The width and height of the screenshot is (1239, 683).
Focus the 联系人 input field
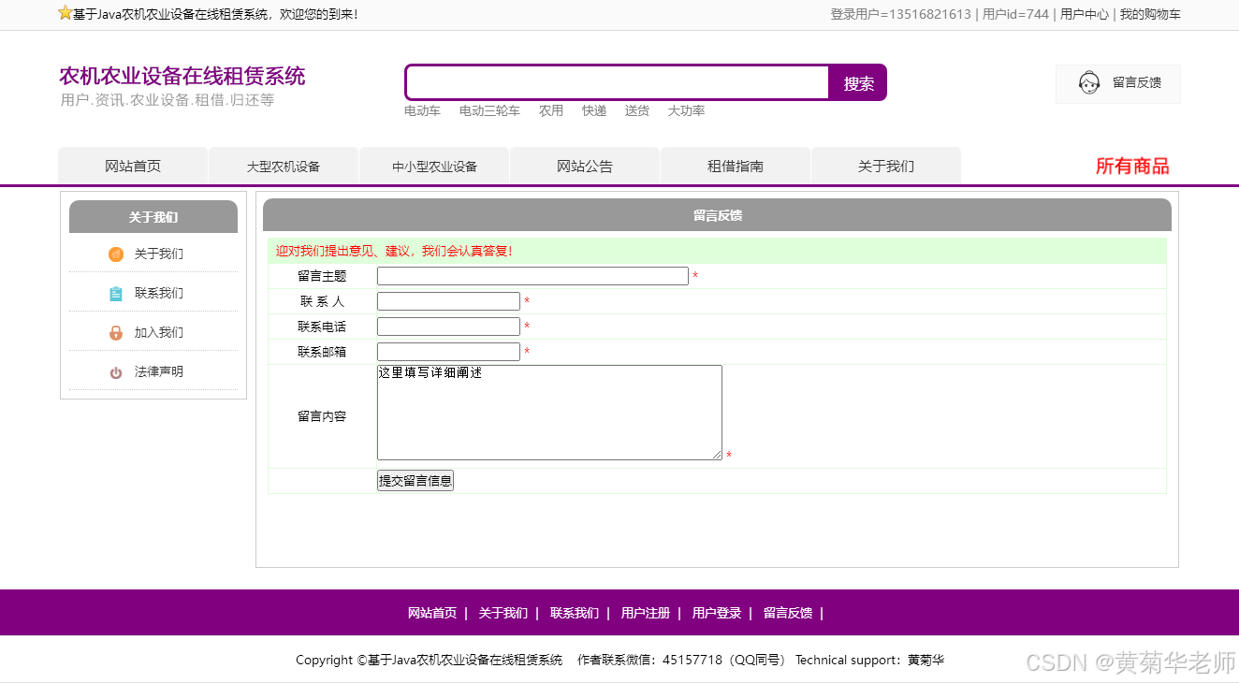click(448, 301)
